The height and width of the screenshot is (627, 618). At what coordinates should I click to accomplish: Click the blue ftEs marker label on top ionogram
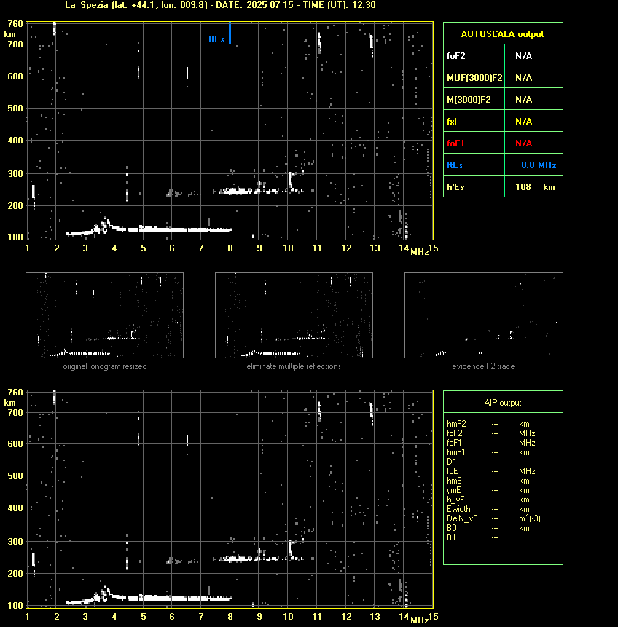pos(216,39)
